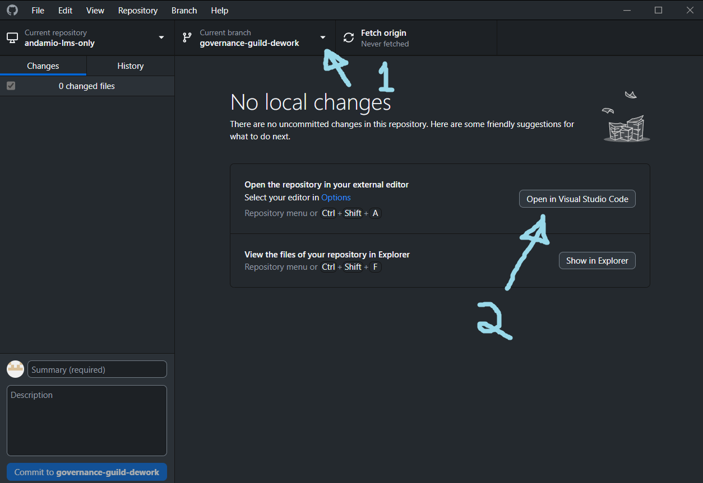This screenshot has width=703, height=483.
Task: Open the Repository menu
Action: [138, 10]
